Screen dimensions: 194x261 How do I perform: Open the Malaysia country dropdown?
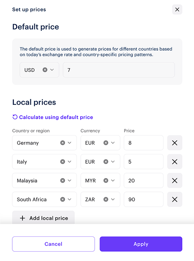click(70, 180)
